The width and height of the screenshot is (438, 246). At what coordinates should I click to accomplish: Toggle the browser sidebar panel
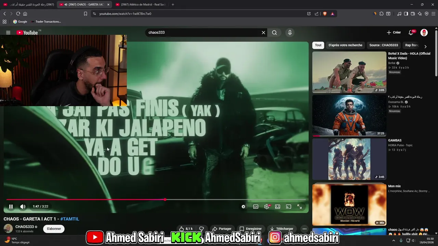[x=406, y=14]
